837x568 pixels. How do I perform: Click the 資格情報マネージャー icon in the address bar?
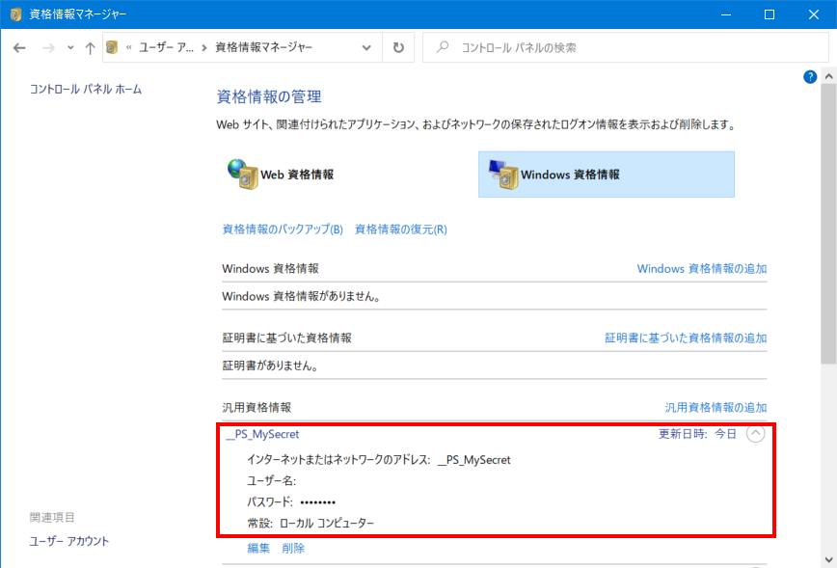[113, 46]
